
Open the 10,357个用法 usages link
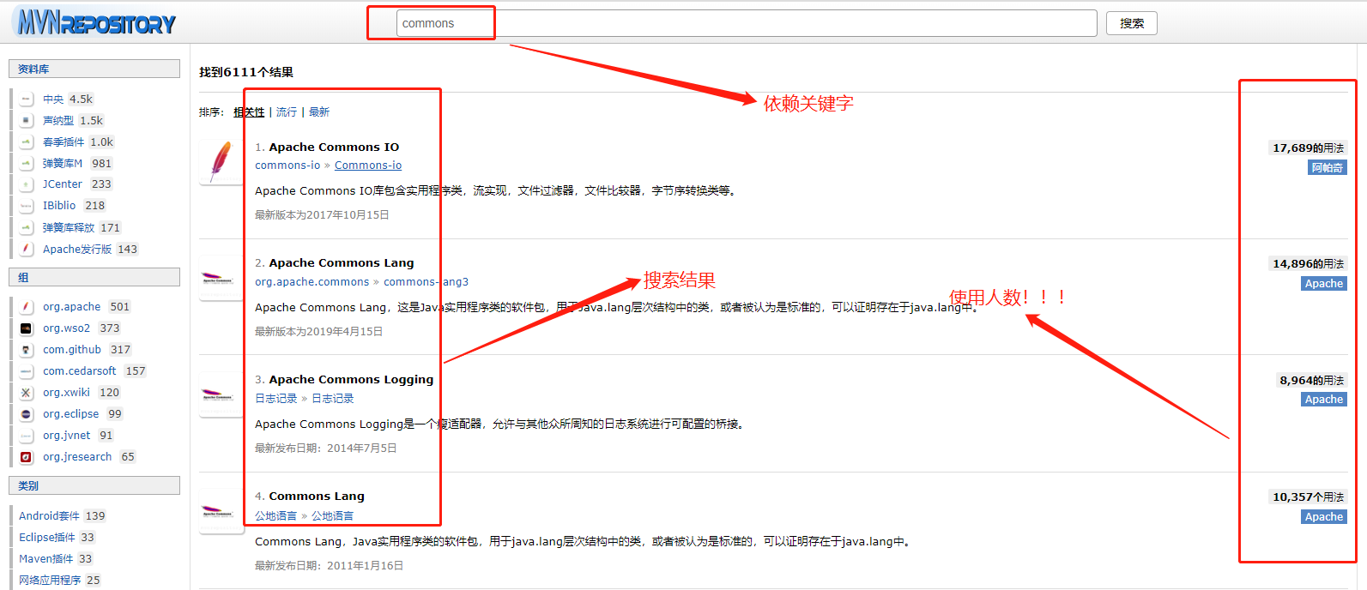[1308, 497]
